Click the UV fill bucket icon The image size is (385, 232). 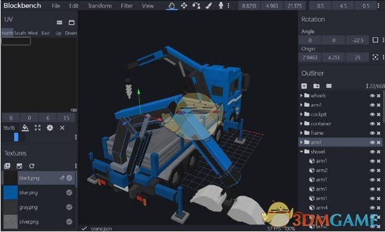pyautogui.click(x=25, y=128)
